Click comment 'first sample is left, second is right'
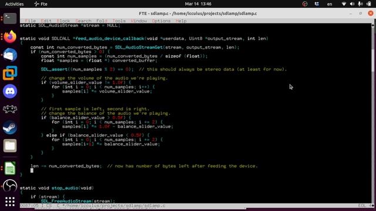Image resolution: width=376 pixels, height=211 pixels. [x=95, y=109]
